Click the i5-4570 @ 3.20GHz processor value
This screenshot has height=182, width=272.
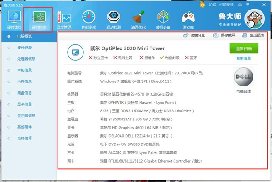[136, 94]
